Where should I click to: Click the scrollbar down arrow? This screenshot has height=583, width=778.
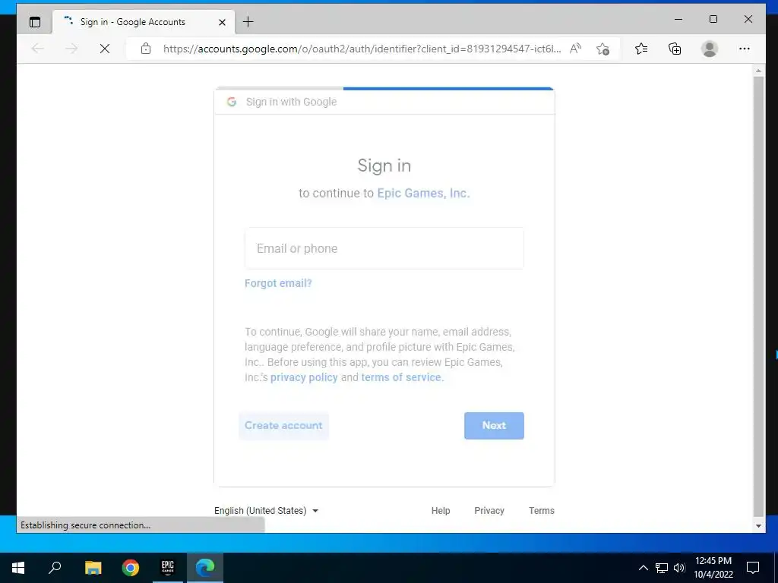click(x=759, y=525)
